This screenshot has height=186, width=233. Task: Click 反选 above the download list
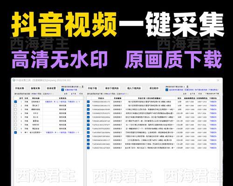coord(200,94)
